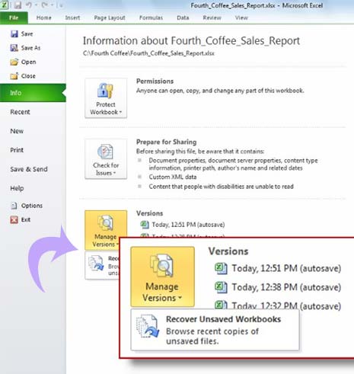Switch to the View tab
Image resolution: width=354 pixels, height=374 pixels.
pyautogui.click(x=241, y=18)
